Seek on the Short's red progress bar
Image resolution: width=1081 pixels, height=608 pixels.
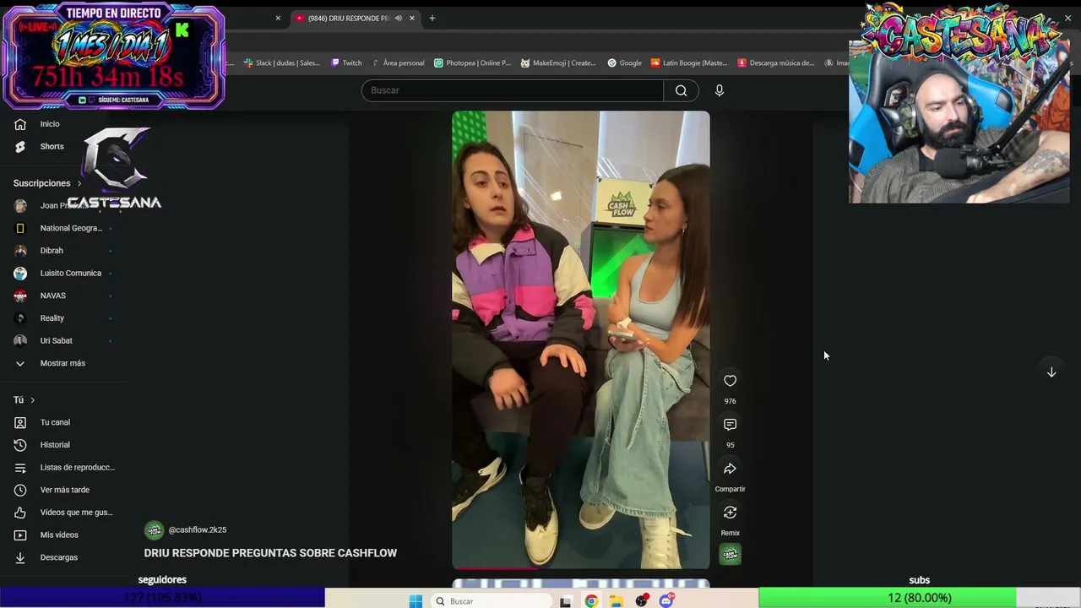[581, 568]
